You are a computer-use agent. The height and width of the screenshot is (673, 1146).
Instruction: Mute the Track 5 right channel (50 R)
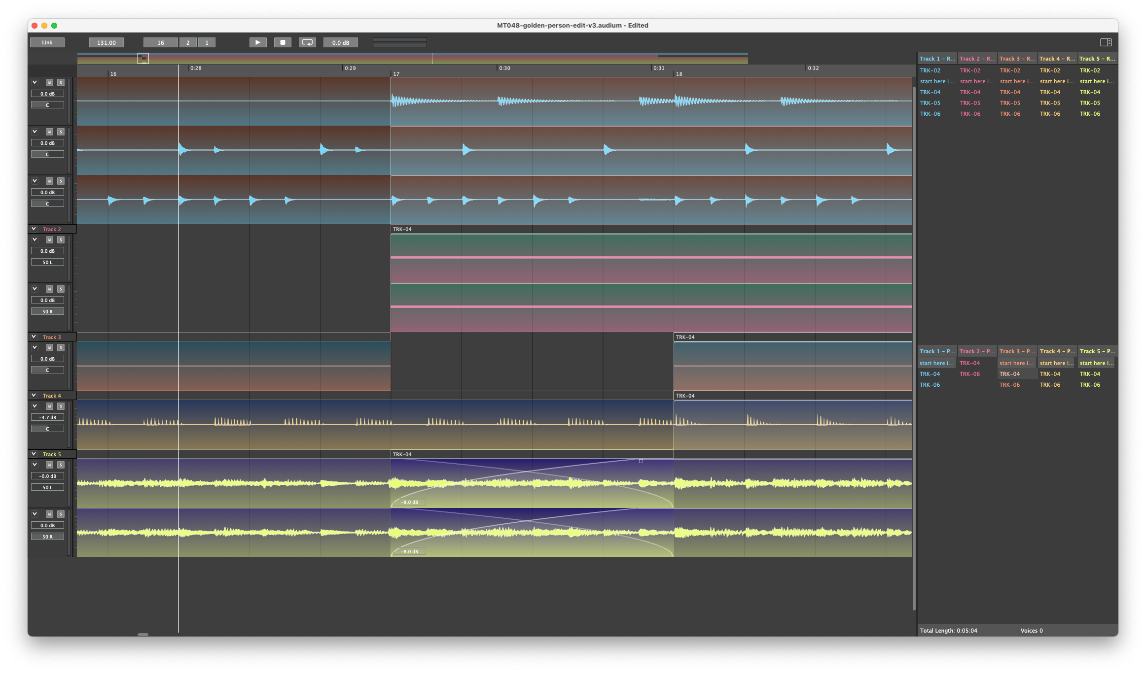(x=49, y=514)
